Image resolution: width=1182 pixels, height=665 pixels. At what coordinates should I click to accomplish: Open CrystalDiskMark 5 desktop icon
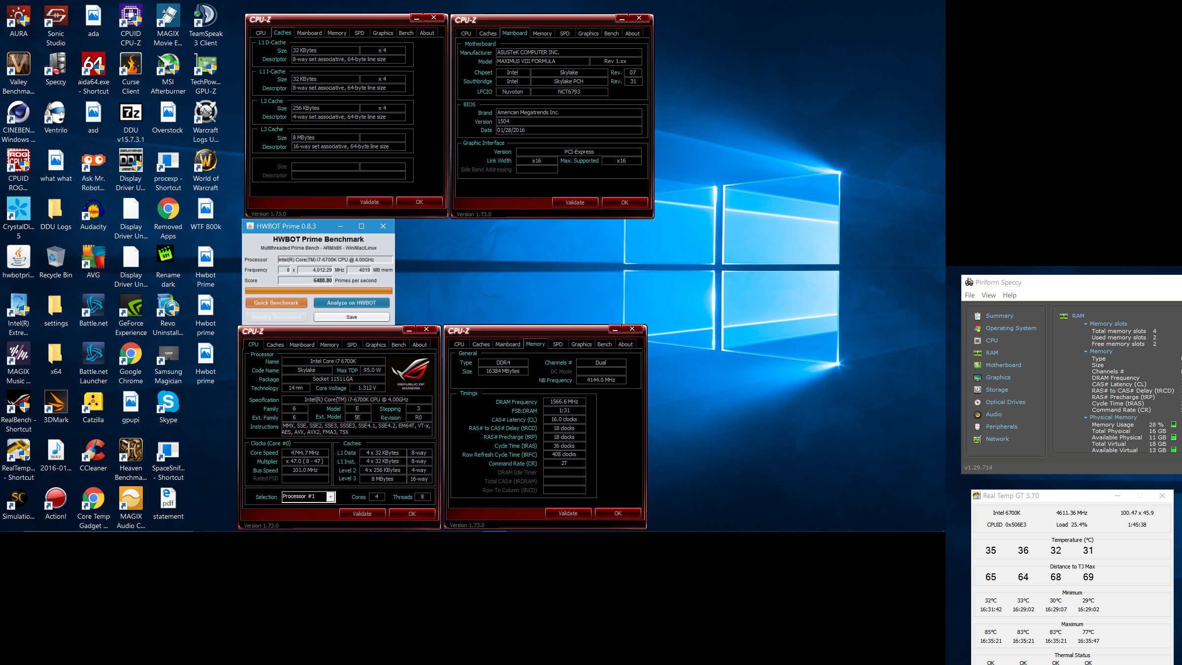pyautogui.click(x=18, y=218)
